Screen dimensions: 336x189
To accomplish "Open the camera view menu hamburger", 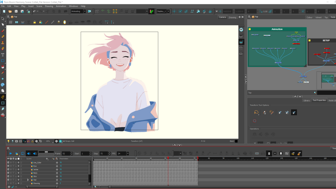I will [x=8, y=17].
